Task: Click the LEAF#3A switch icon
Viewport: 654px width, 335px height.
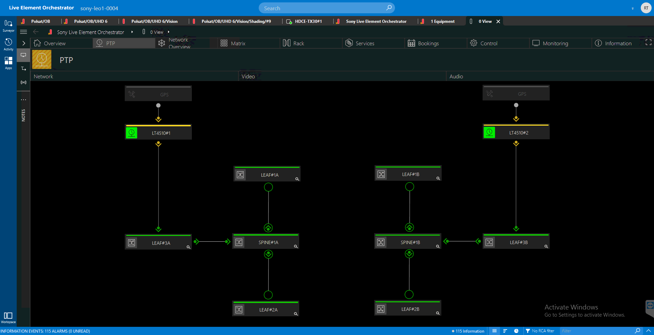Action: 132,243
